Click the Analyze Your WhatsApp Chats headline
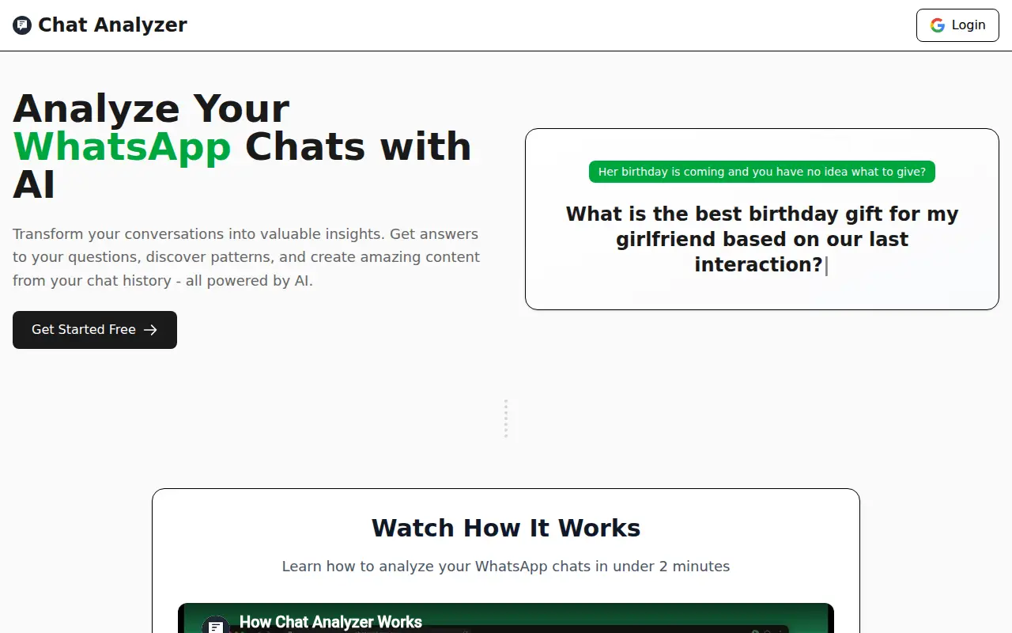Image resolution: width=1012 pixels, height=633 pixels. click(x=242, y=146)
